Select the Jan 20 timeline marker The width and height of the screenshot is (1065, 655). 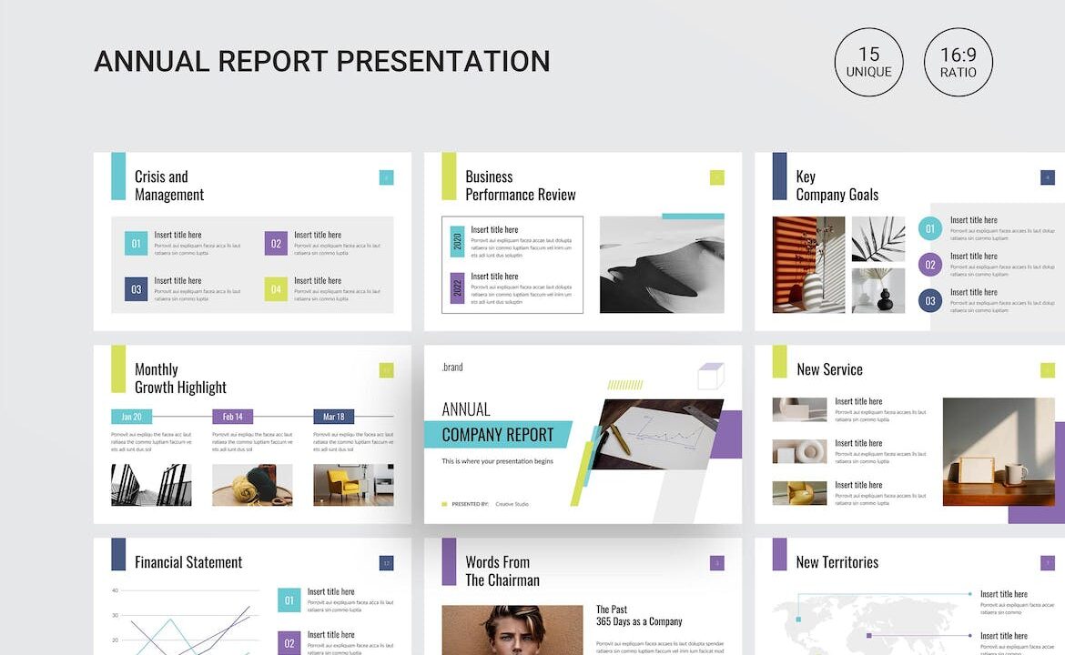131,417
